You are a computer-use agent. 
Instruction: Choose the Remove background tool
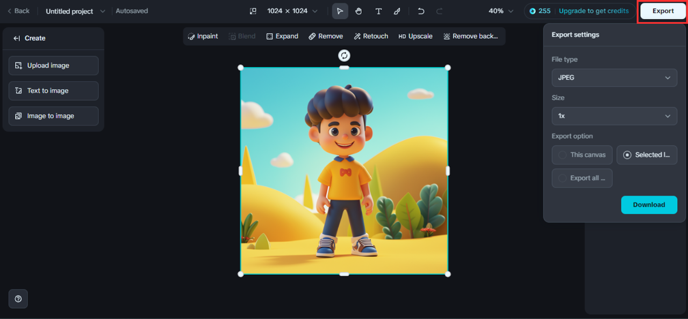(471, 36)
